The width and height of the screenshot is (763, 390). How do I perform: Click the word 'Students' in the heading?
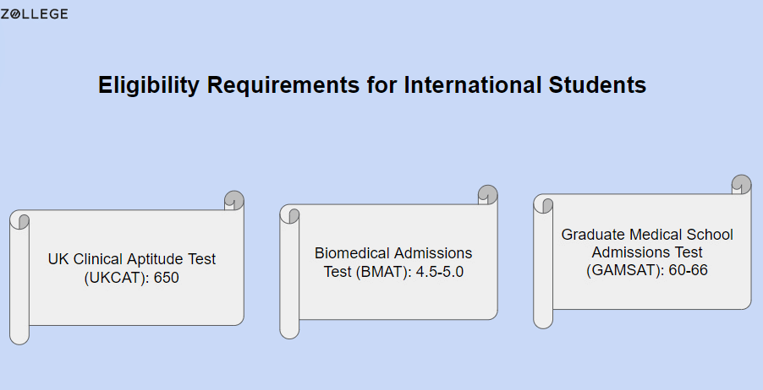(597, 84)
